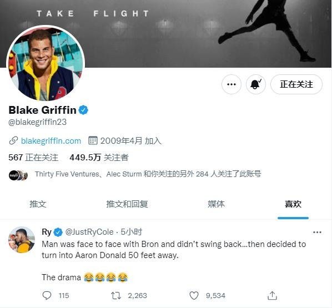The height and width of the screenshot is (308, 332).
Task: Click the verified badge next to Ry
Action: coord(58,232)
